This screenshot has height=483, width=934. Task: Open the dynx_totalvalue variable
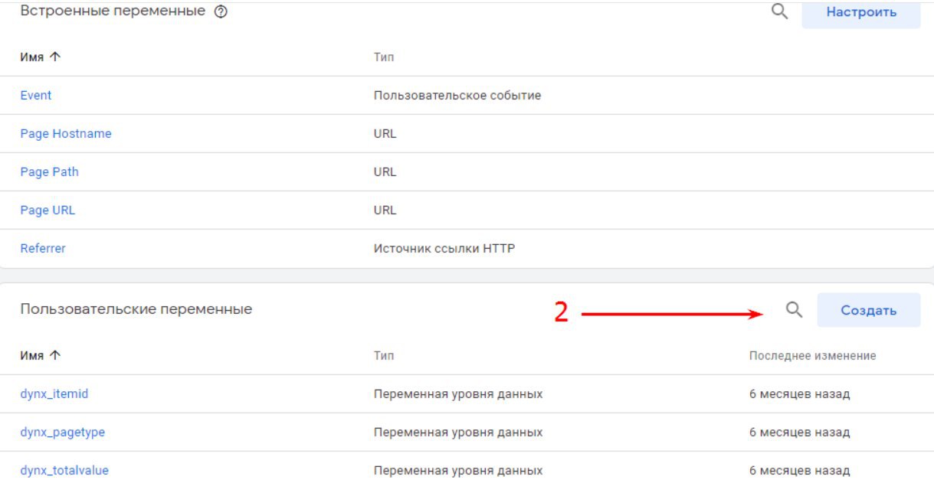pyautogui.click(x=64, y=471)
